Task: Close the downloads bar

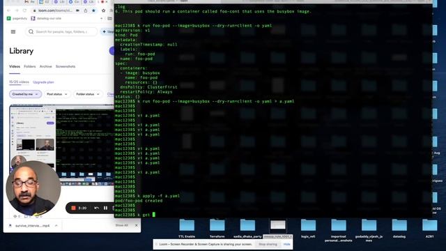Action: tap(137, 225)
